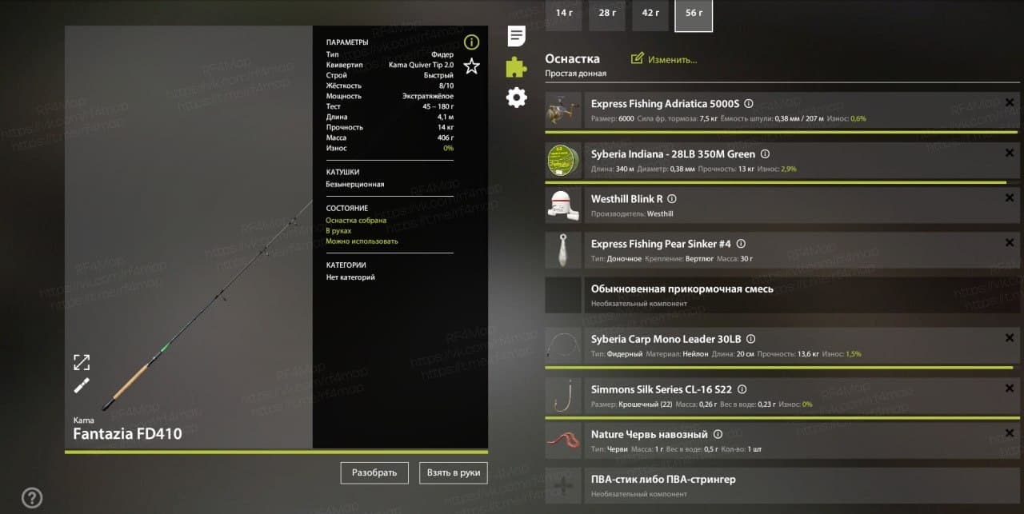Remove the Pear Sinker #4 from rig
Viewport: 1024px width, 514px height.
pyautogui.click(x=1010, y=243)
